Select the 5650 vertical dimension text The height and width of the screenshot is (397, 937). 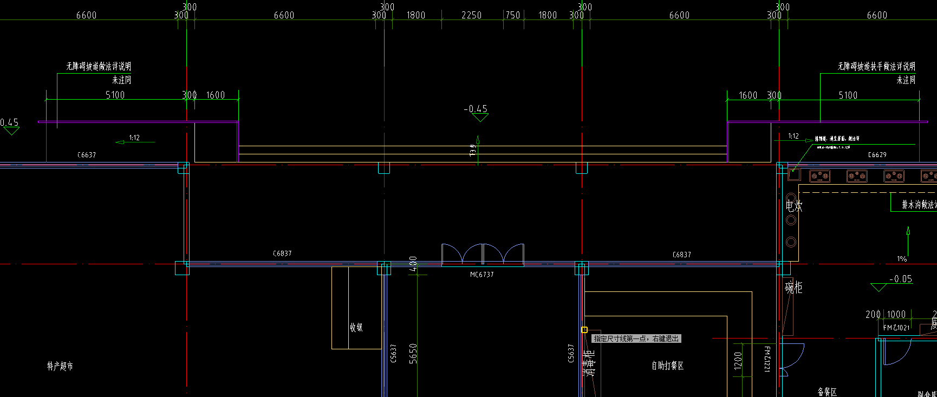point(413,353)
